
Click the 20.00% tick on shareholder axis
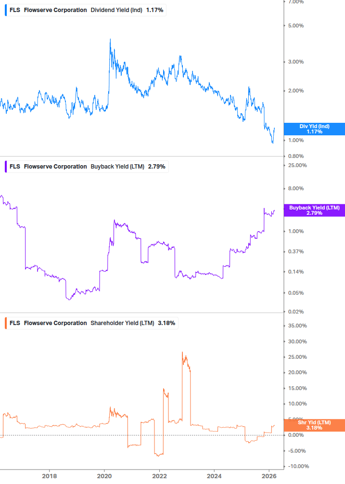tap(297, 373)
